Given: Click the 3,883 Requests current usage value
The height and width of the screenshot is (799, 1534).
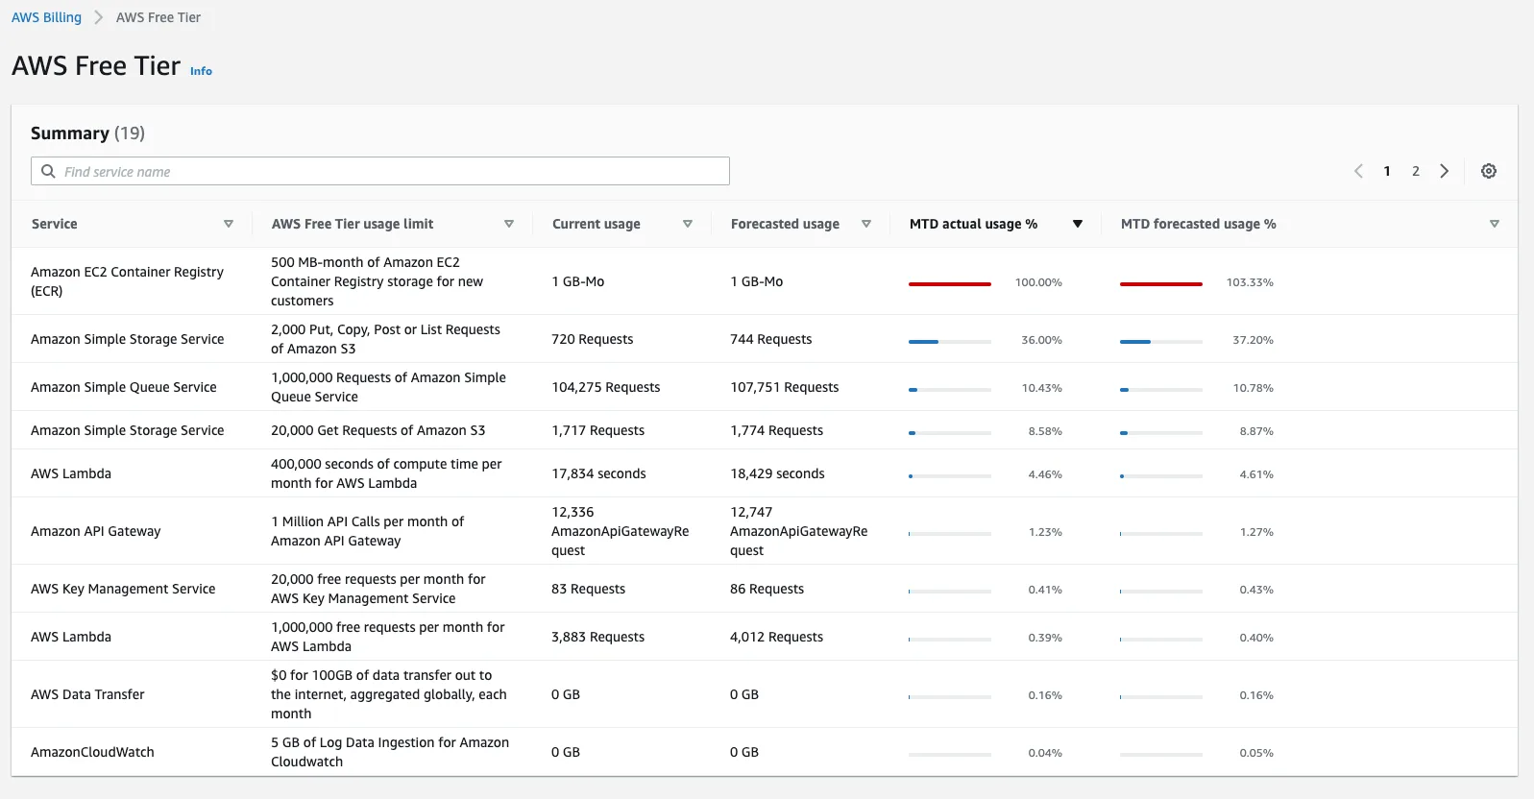Looking at the screenshot, I should [x=598, y=637].
